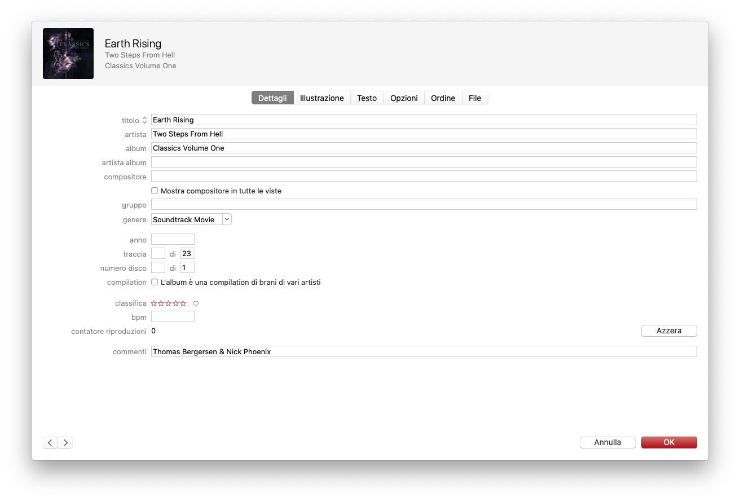Toggle the compilation album checkbox
The width and height of the screenshot is (740, 502).
click(155, 282)
